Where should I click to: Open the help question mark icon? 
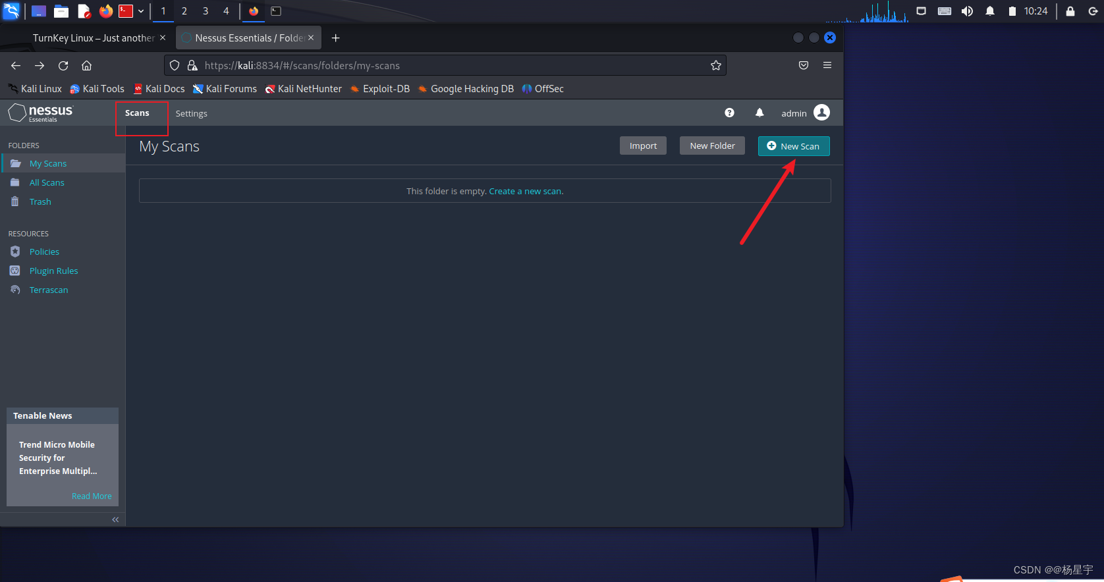click(x=729, y=113)
